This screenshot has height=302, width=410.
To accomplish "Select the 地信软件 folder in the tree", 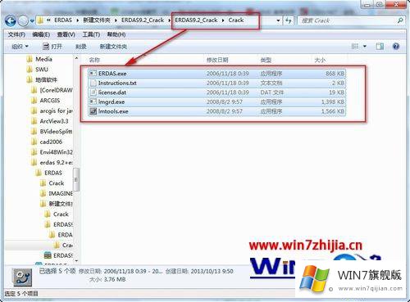I will point(46,80).
